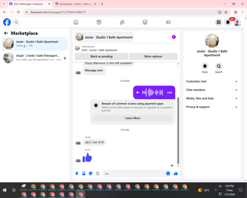Open Anjali - 2 beds 1 bath conversation
The image size is (247, 198).
pos(35,58)
